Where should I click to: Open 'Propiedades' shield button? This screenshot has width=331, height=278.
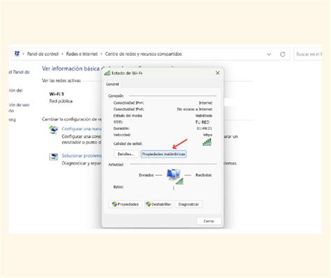(125, 204)
